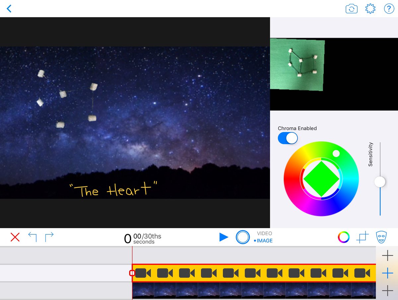Open the crop tool
398x300 pixels.
coord(363,237)
